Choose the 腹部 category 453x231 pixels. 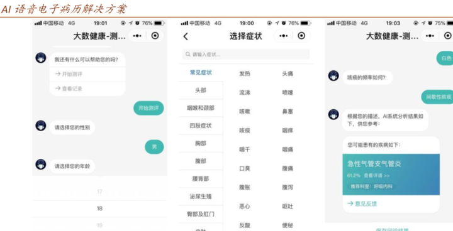coord(201,161)
